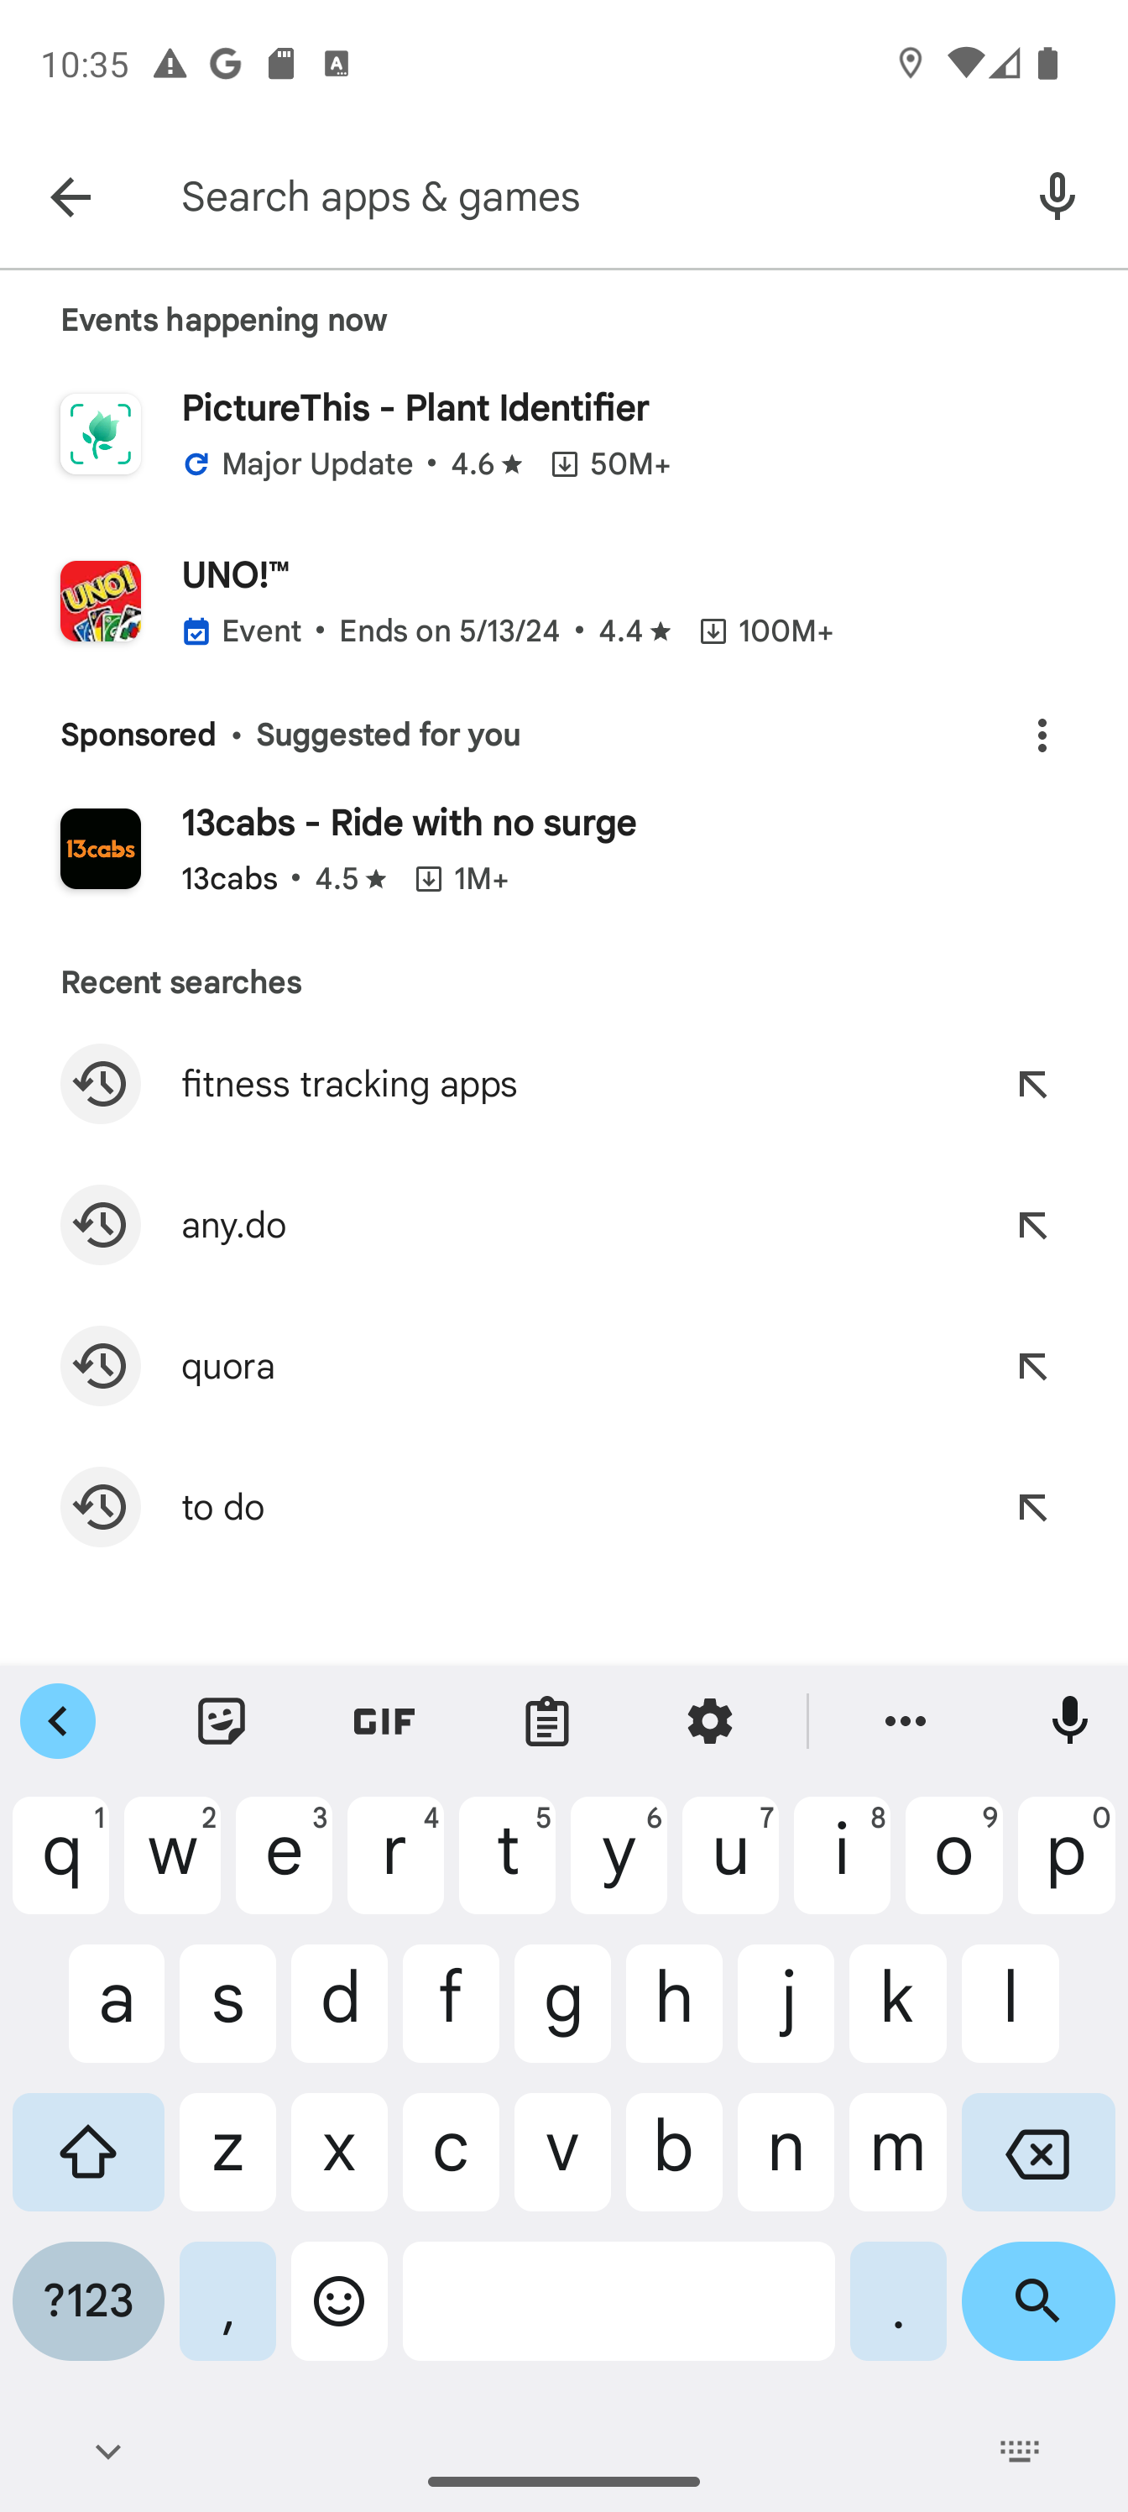1128x2512 pixels.
Task: Fill search with 'quora' arrow
Action: tap(1031, 1366)
